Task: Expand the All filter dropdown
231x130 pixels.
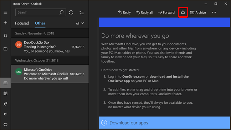Action: click(80, 23)
